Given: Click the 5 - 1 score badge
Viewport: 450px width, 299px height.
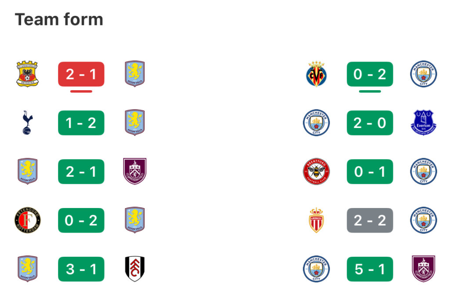Looking at the screenshot, I should click(x=370, y=269).
